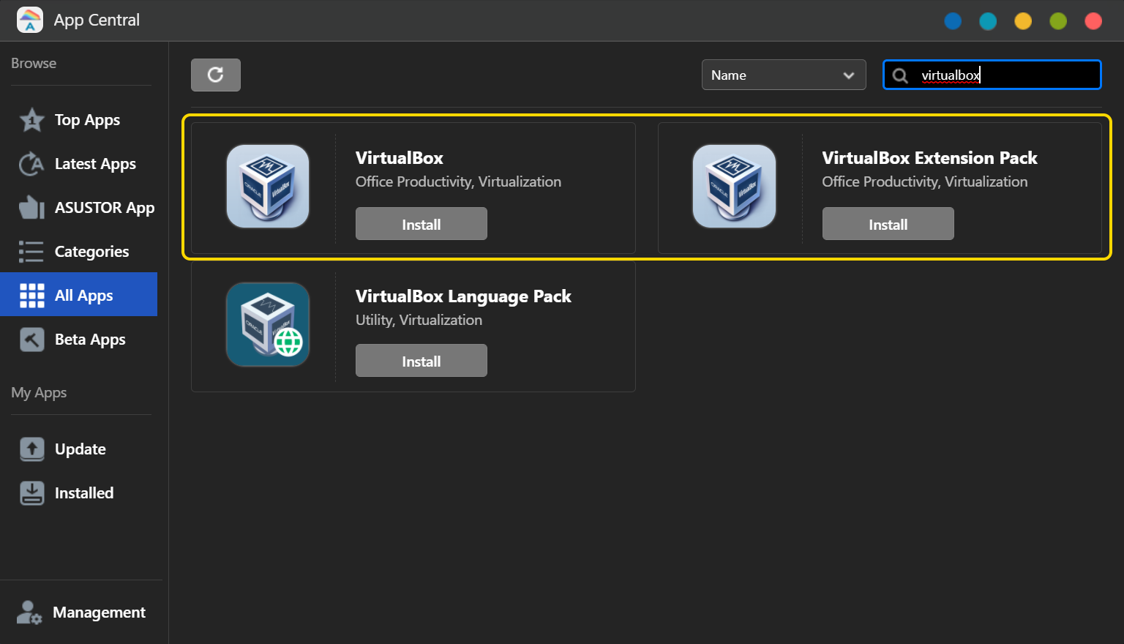Click the Categories list icon

[31, 252]
